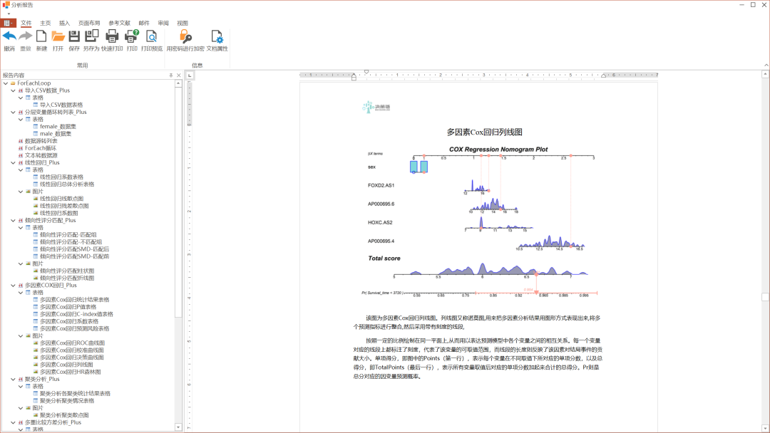Open the 邮件 tab
Screen dimensions: 770x433
[x=144, y=23]
